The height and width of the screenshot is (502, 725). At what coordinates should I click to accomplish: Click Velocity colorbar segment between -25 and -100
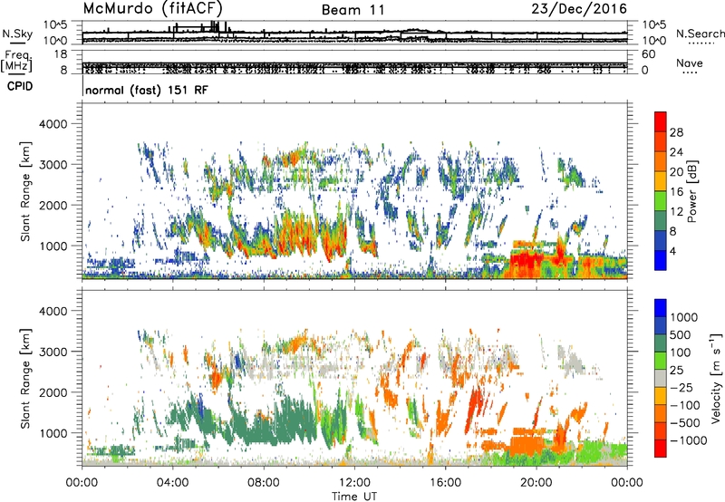click(661, 396)
